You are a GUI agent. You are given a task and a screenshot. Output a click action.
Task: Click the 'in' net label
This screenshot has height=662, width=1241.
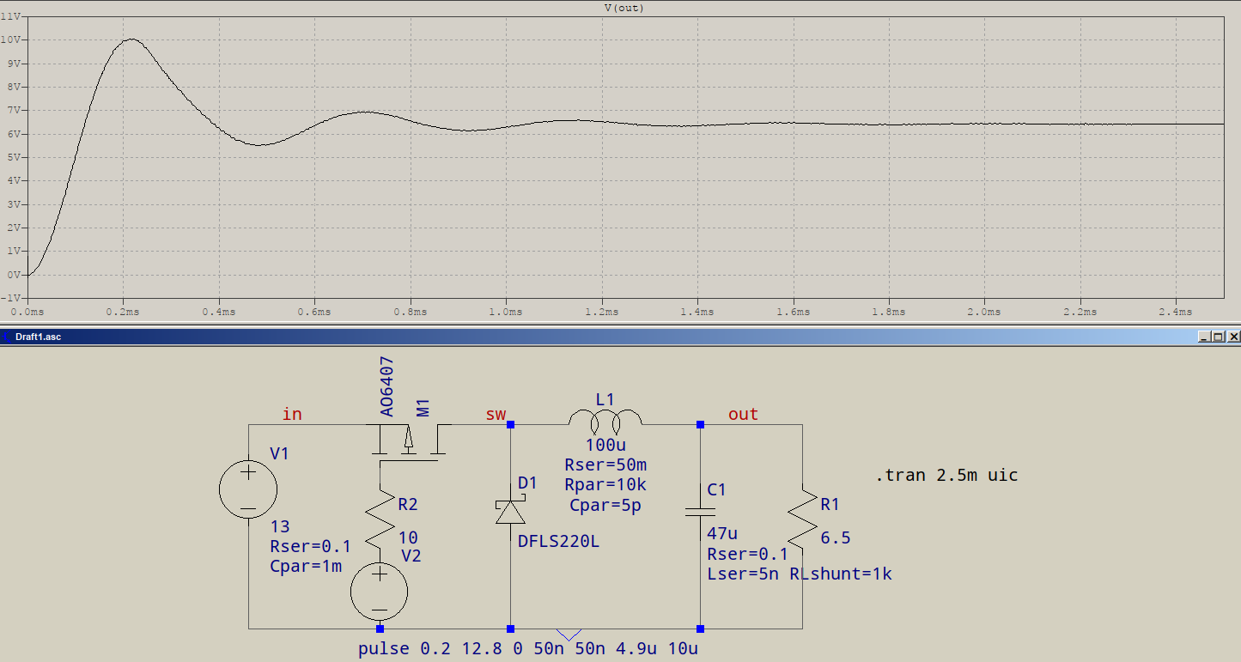tap(292, 415)
